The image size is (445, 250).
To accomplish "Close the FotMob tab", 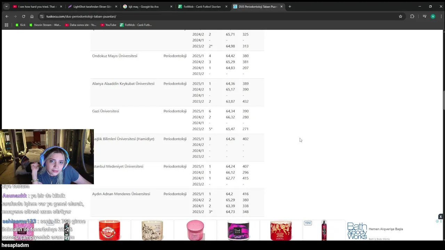I will pyautogui.click(x=226, y=7).
